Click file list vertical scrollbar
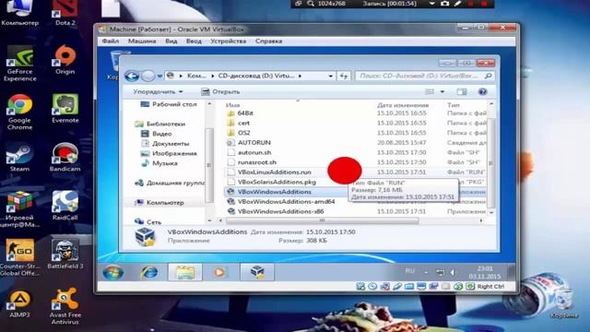This screenshot has height=332, width=590. pos(490,163)
